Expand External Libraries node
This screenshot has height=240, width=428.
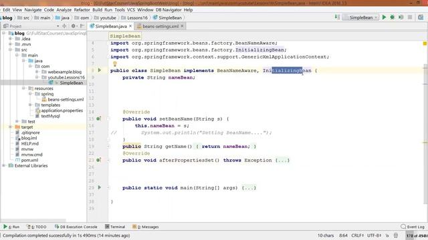click(4, 165)
